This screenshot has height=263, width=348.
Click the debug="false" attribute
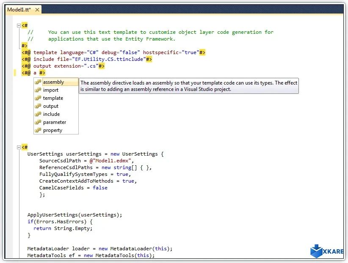coord(121,52)
